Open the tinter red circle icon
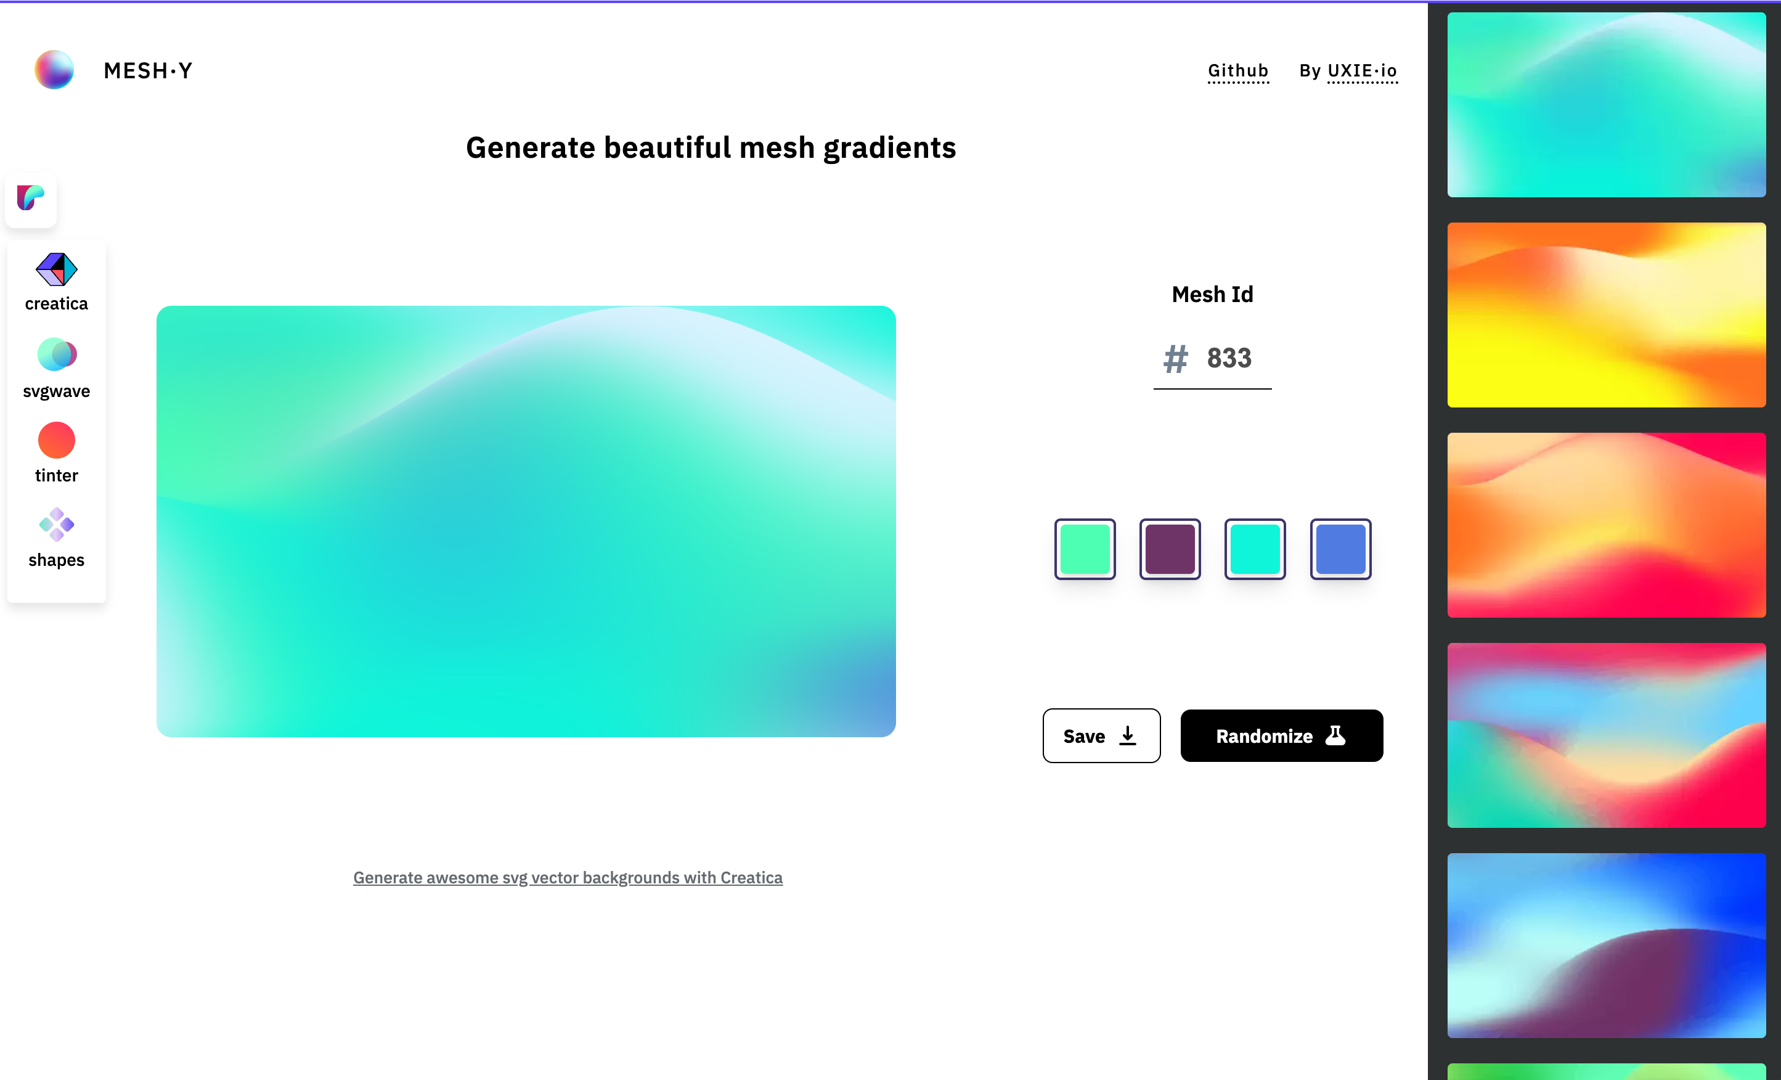 [56, 440]
